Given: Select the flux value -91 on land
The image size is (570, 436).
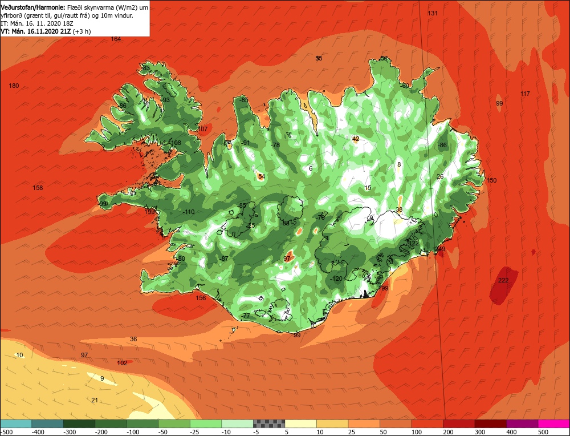Looking at the screenshot, I should [246, 143].
